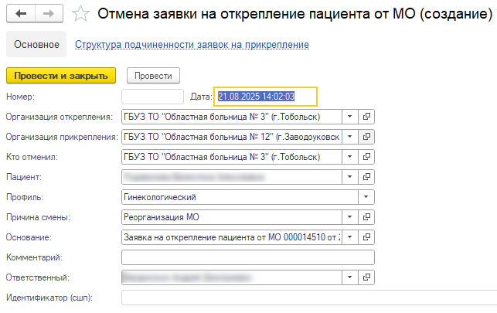Expand the Профиль dropdown list
Screen dimensions: 497x313
coord(367,197)
